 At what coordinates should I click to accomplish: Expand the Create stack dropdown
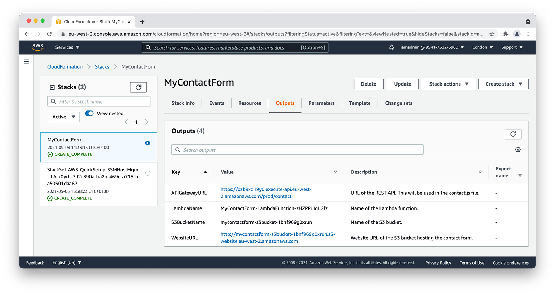(503, 84)
